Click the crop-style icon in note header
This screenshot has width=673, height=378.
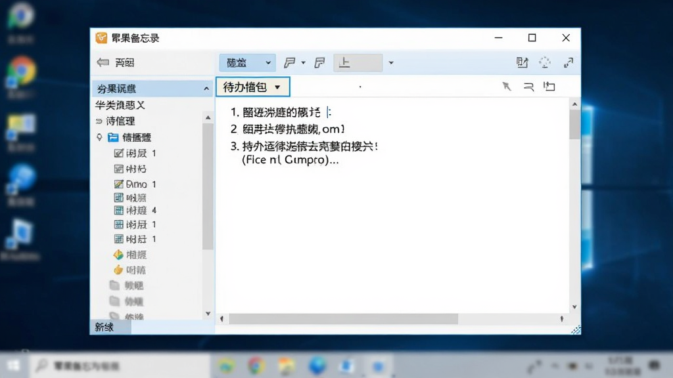549,87
